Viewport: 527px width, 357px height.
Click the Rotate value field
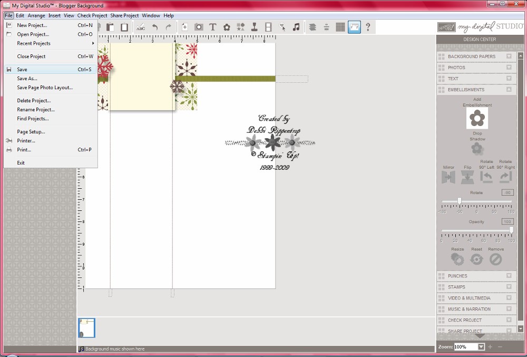point(508,192)
